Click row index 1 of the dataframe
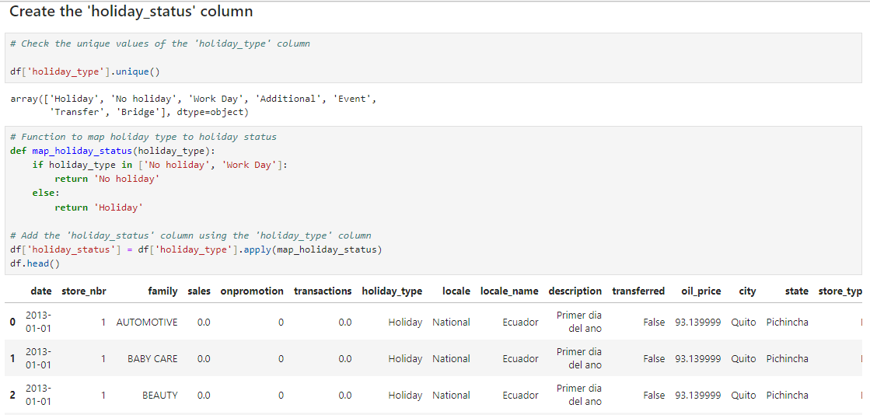 12,358
